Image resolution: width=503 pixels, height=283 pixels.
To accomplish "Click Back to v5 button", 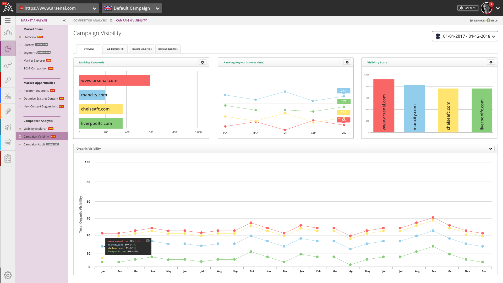I will pyautogui.click(x=468, y=8).
